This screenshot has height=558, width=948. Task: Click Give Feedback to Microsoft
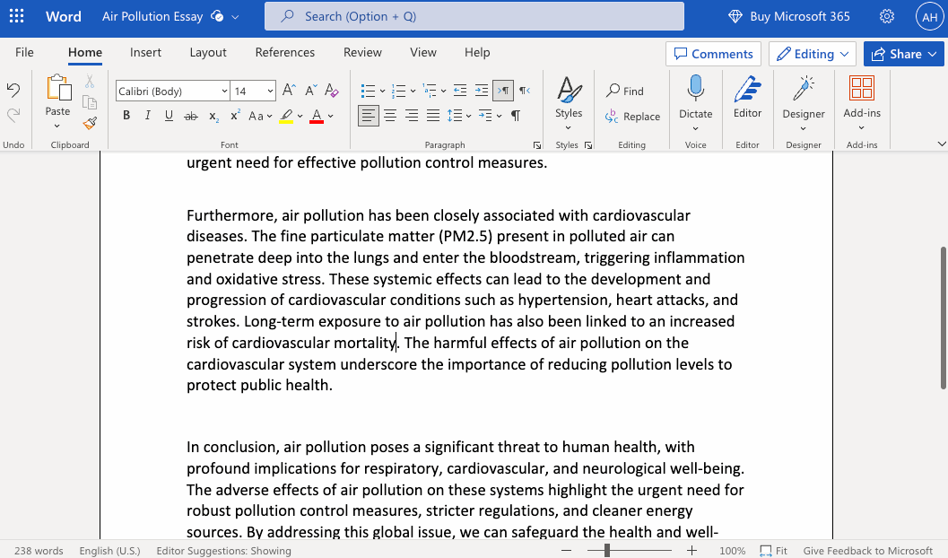(867, 551)
